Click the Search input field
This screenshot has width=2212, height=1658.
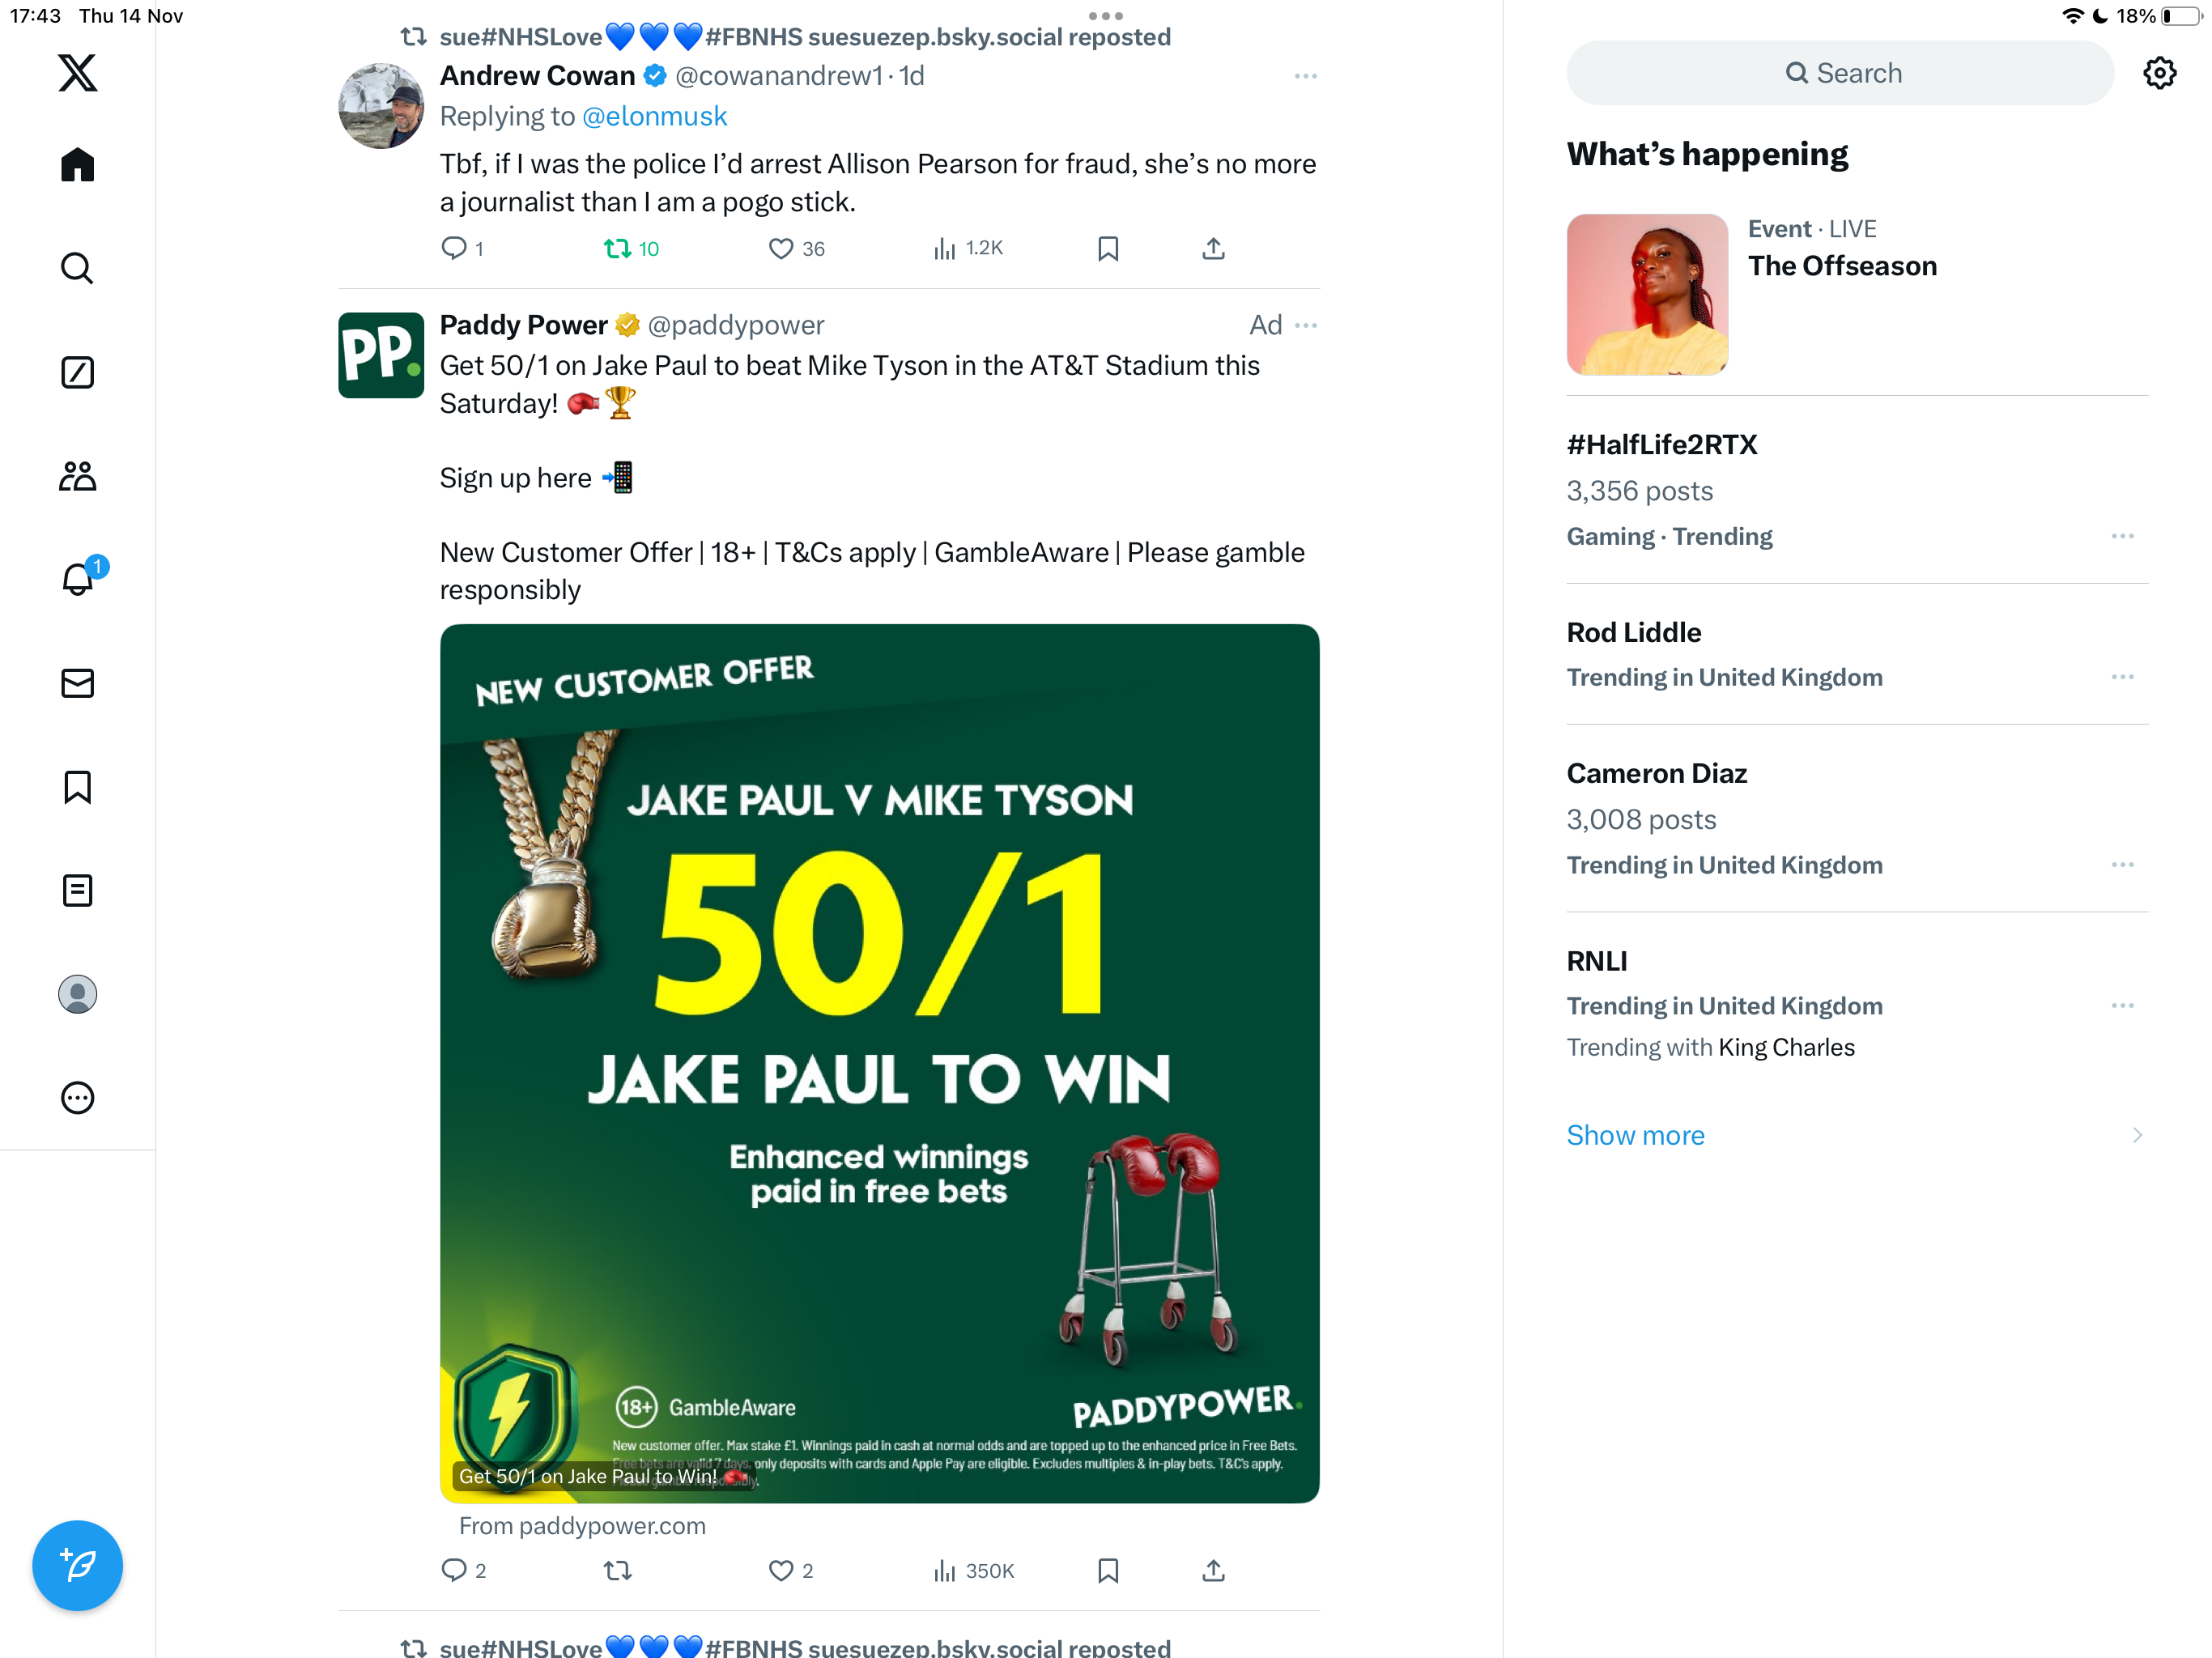(1840, 73)
